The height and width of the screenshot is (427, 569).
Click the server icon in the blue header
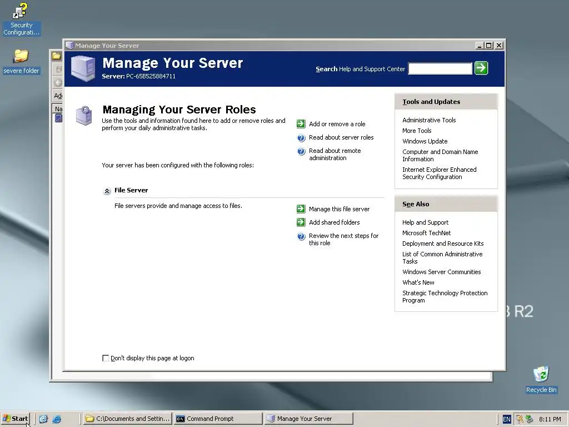point(83,68)
